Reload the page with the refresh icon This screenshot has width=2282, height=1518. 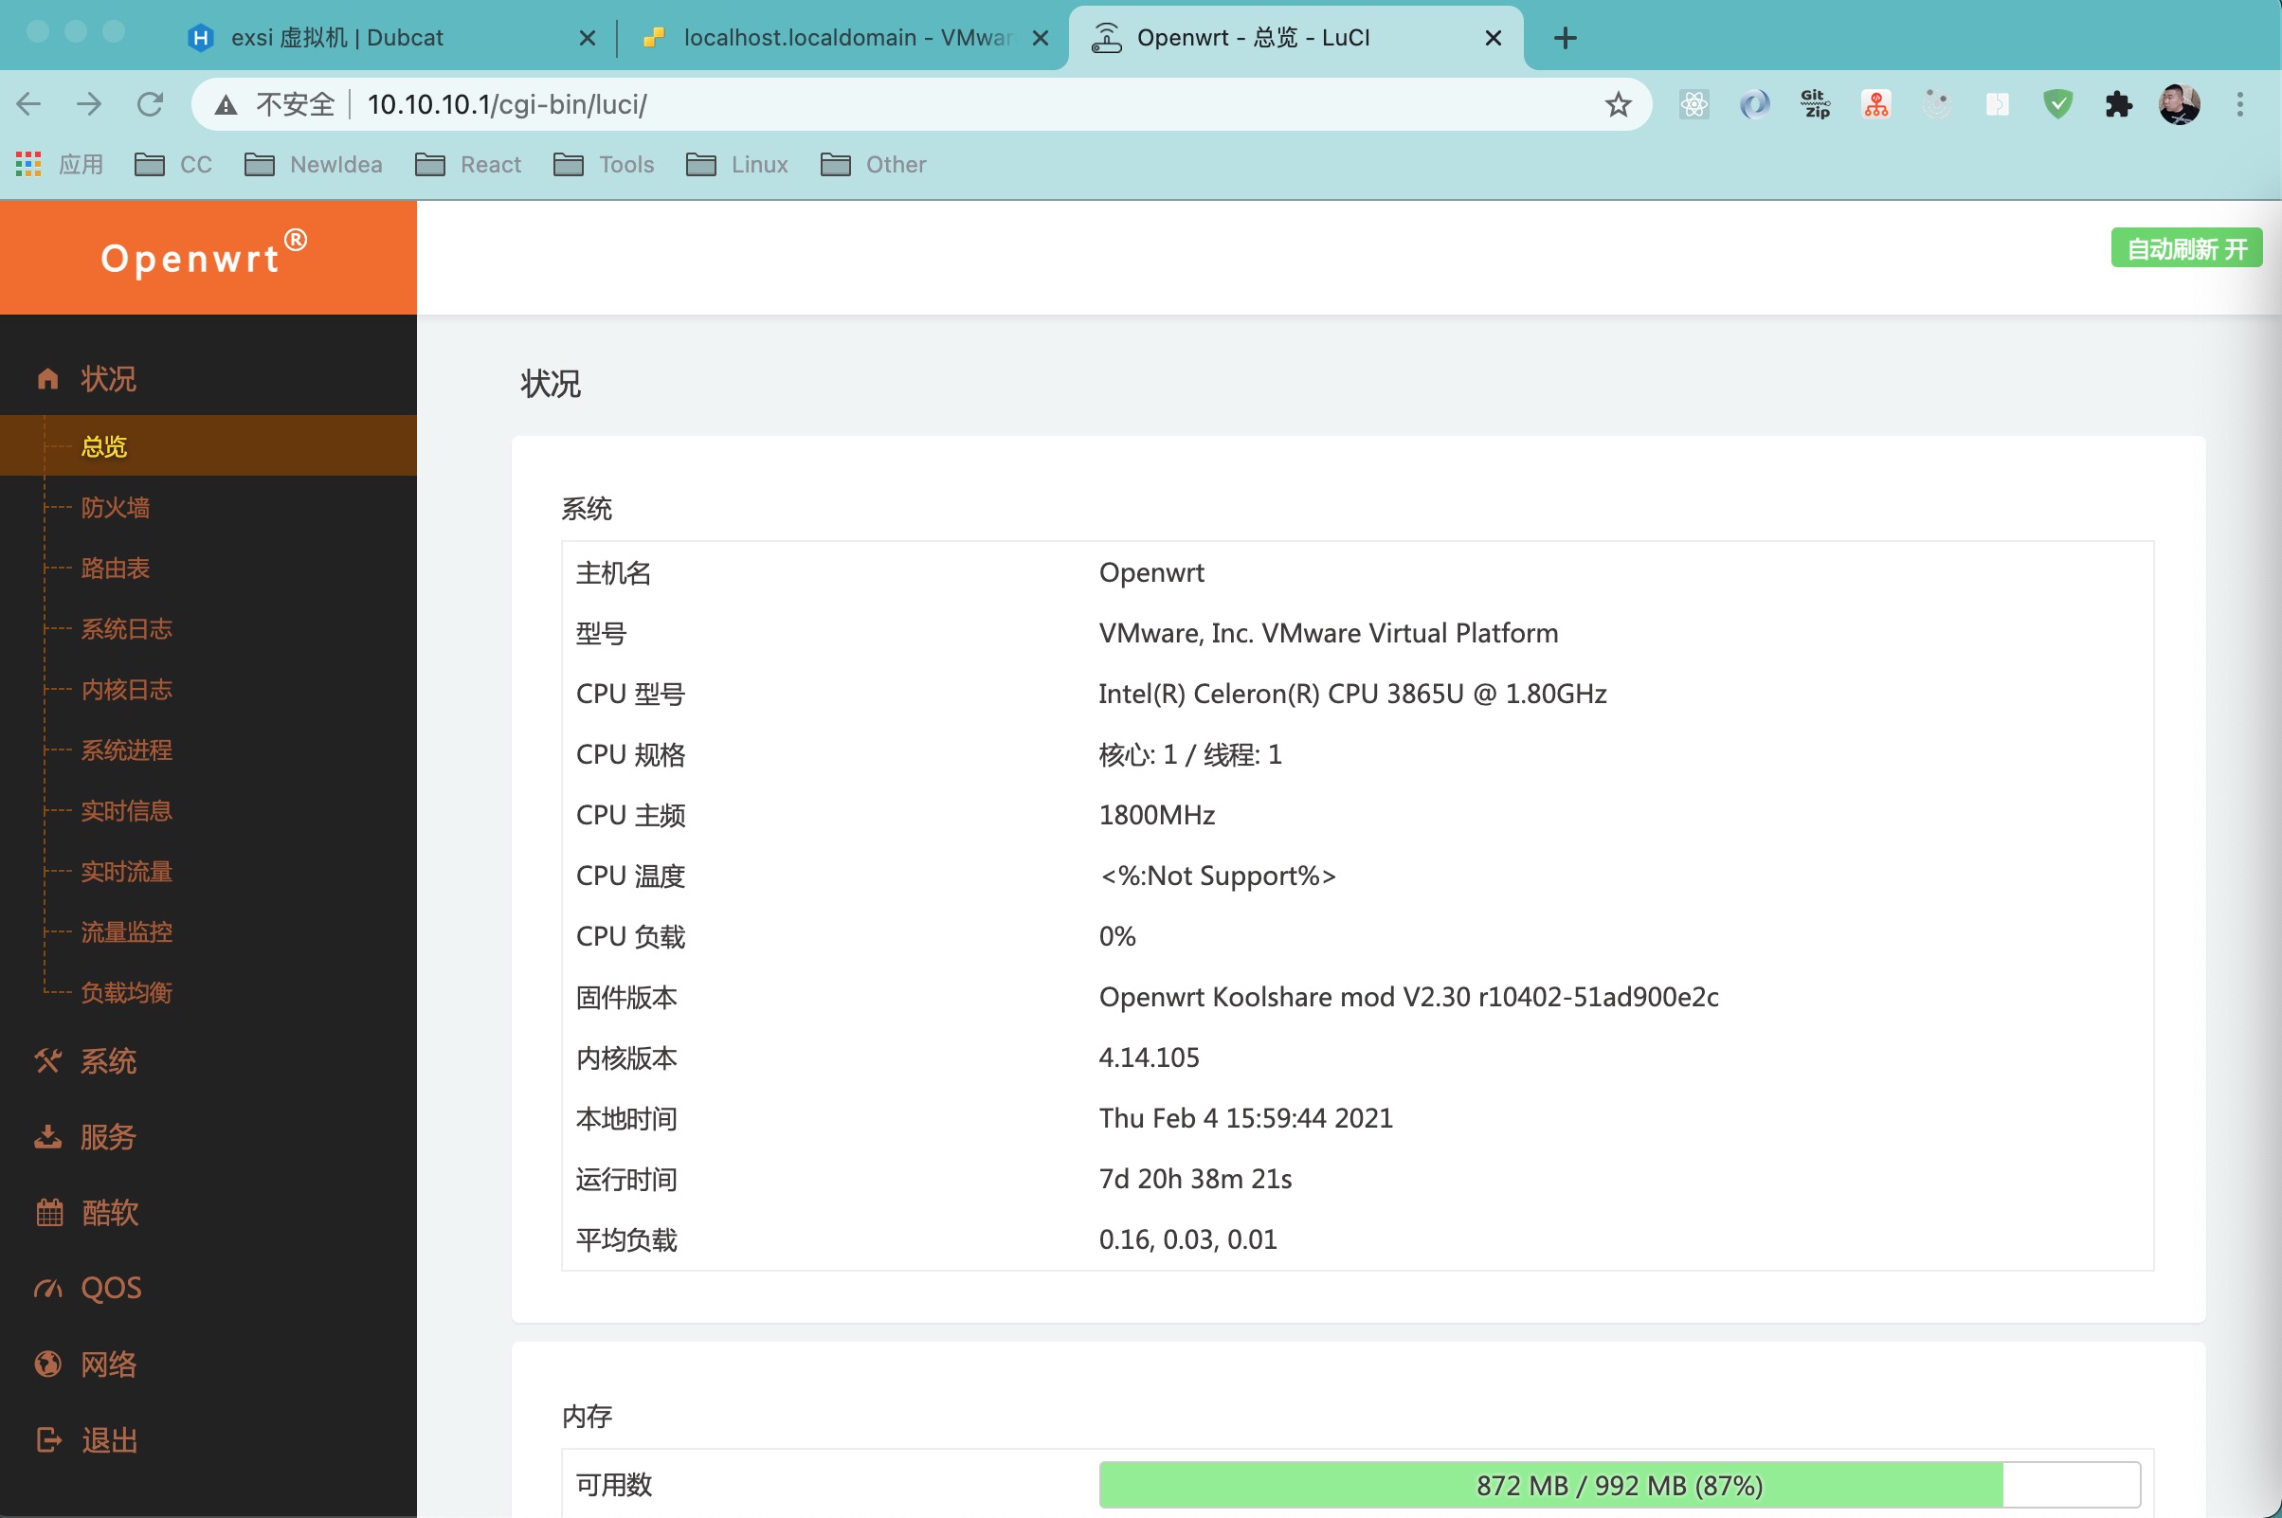150,103
